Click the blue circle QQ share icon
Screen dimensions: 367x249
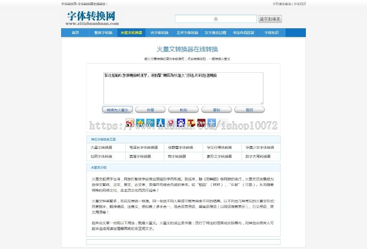coord(151,122)
